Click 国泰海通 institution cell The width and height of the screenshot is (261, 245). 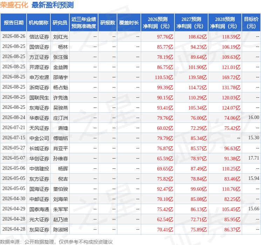tap(39, 209)
